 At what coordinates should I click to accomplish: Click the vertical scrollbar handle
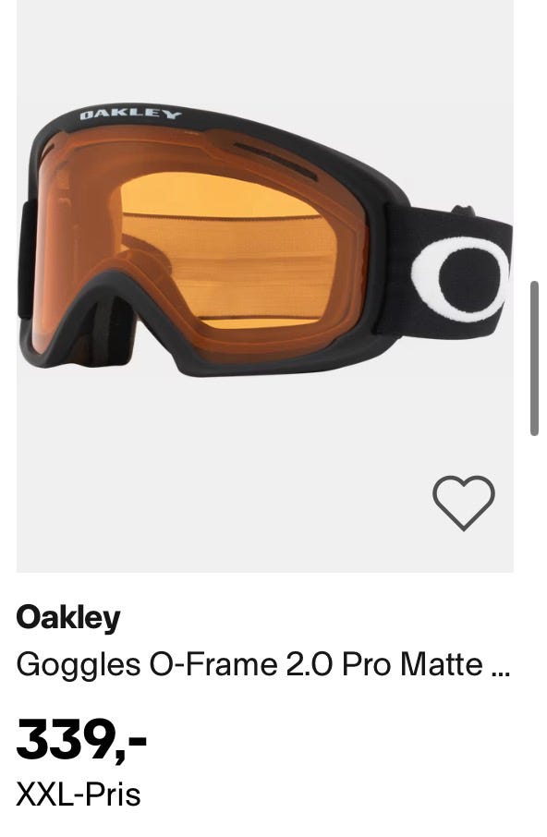[534, 358]
